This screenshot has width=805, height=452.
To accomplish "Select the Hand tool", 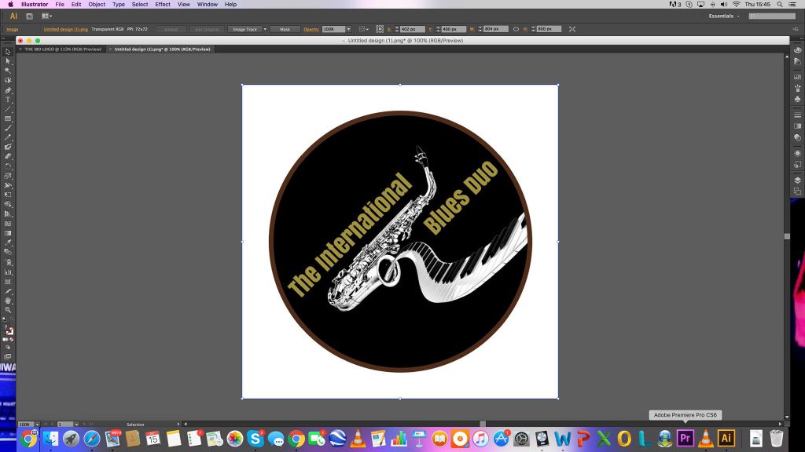I will 8,300.
